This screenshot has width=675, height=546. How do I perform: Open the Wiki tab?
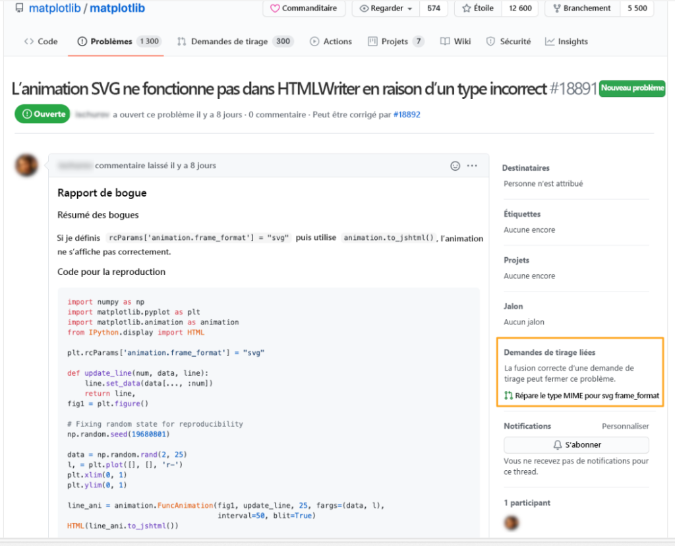pyautogui.click(x=455, y=42)
